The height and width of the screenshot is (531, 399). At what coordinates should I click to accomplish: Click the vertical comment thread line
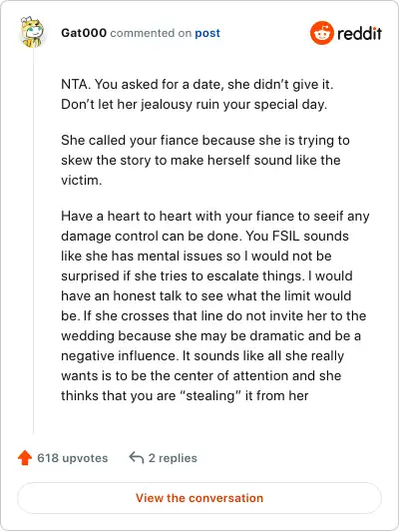coord(33,243)
